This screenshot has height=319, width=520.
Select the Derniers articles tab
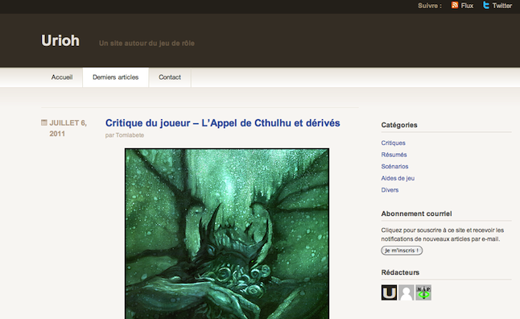115,77
